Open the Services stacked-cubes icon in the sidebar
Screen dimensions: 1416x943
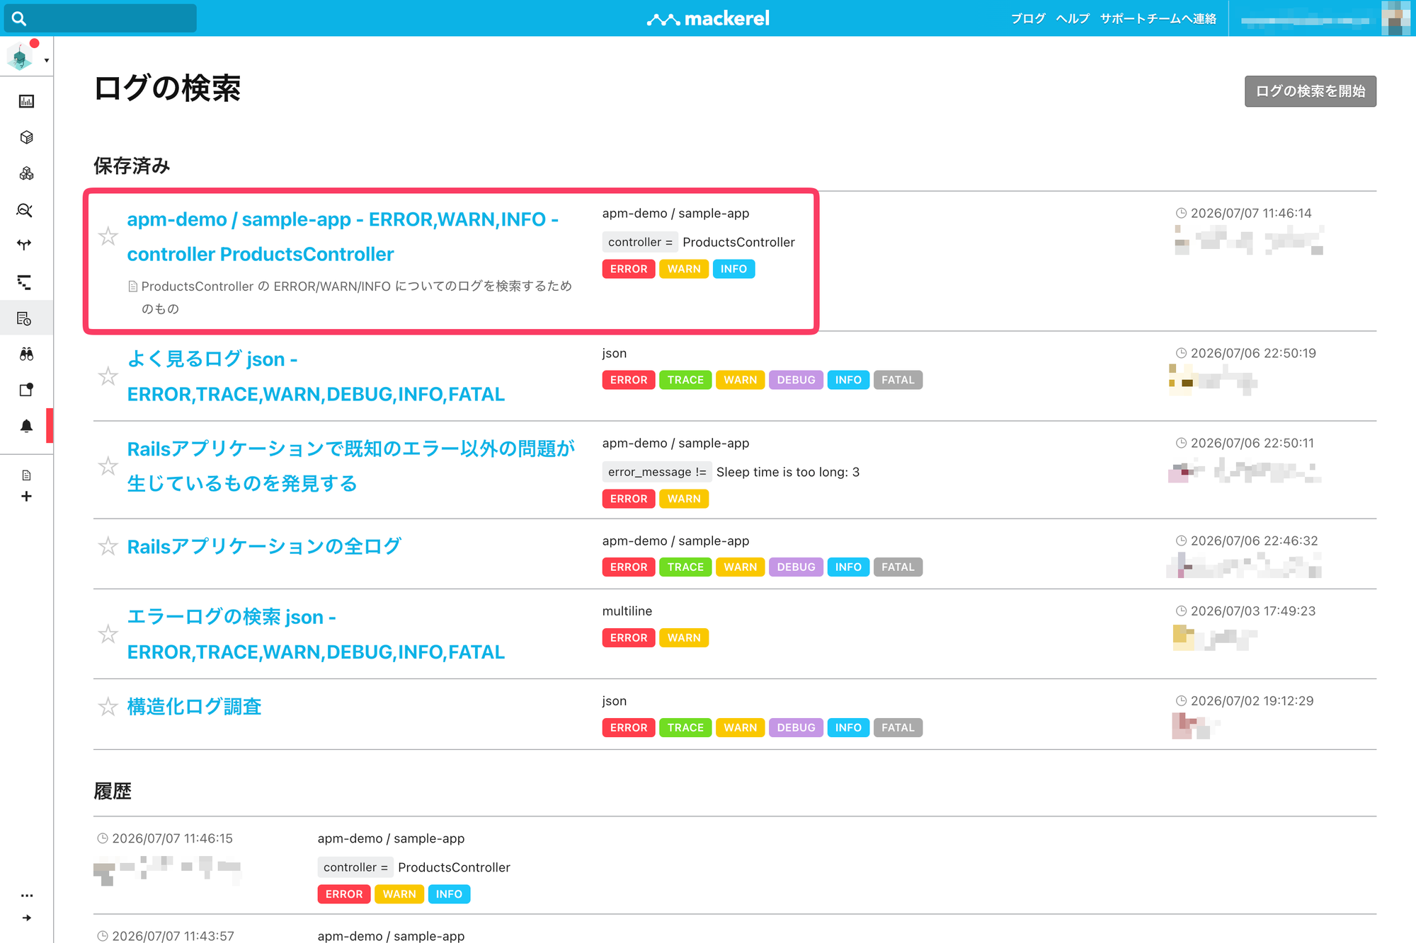point(26,173)
